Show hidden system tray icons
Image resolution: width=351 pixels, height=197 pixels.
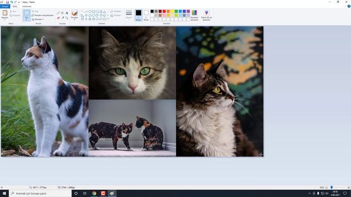point(309,193)
